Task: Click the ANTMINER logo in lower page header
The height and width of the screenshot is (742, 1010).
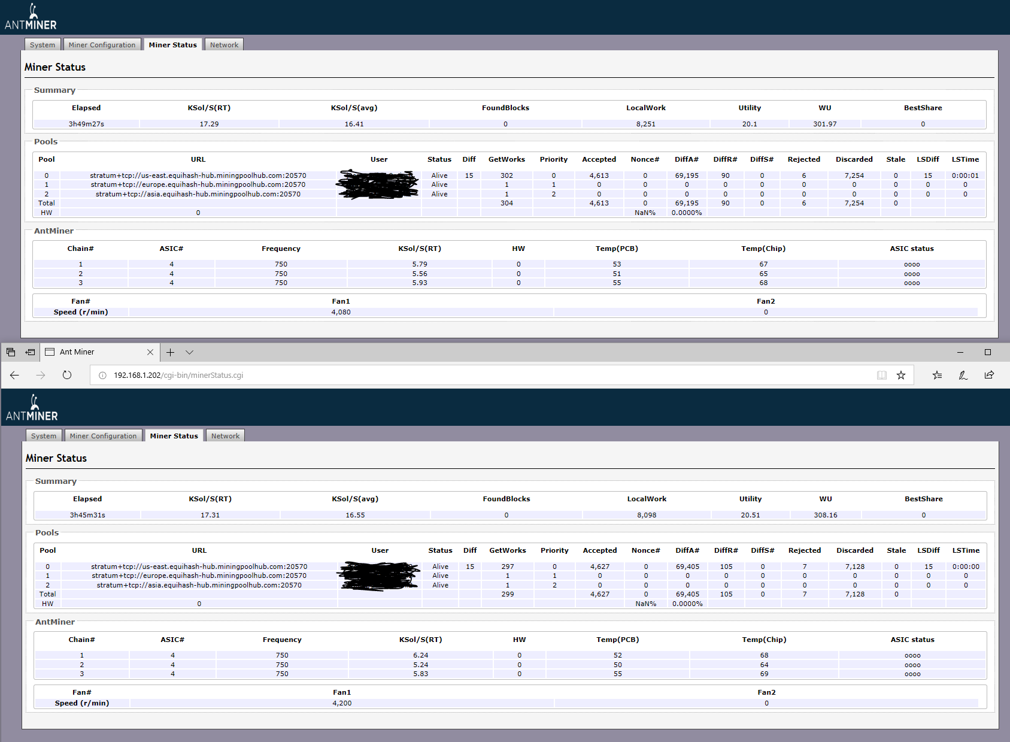Action: 32,408
